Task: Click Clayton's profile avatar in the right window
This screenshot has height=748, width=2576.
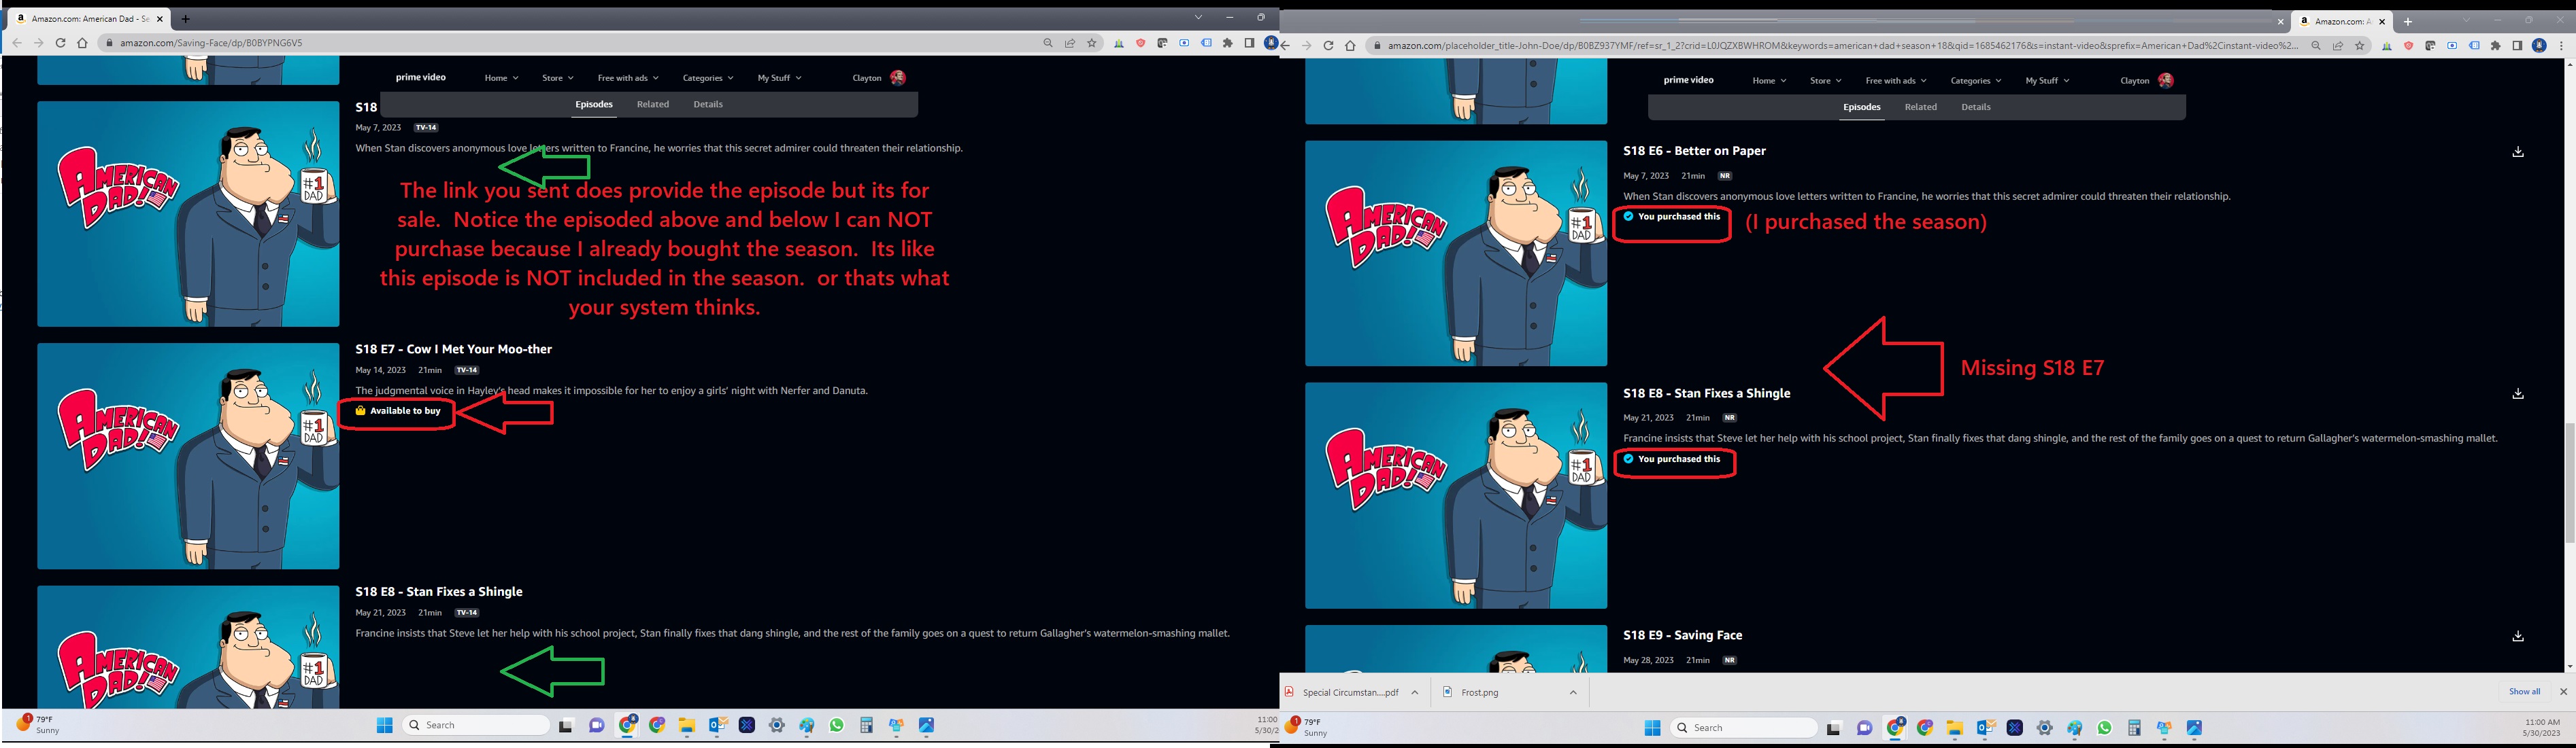Action: click(x=2166, y=81)
